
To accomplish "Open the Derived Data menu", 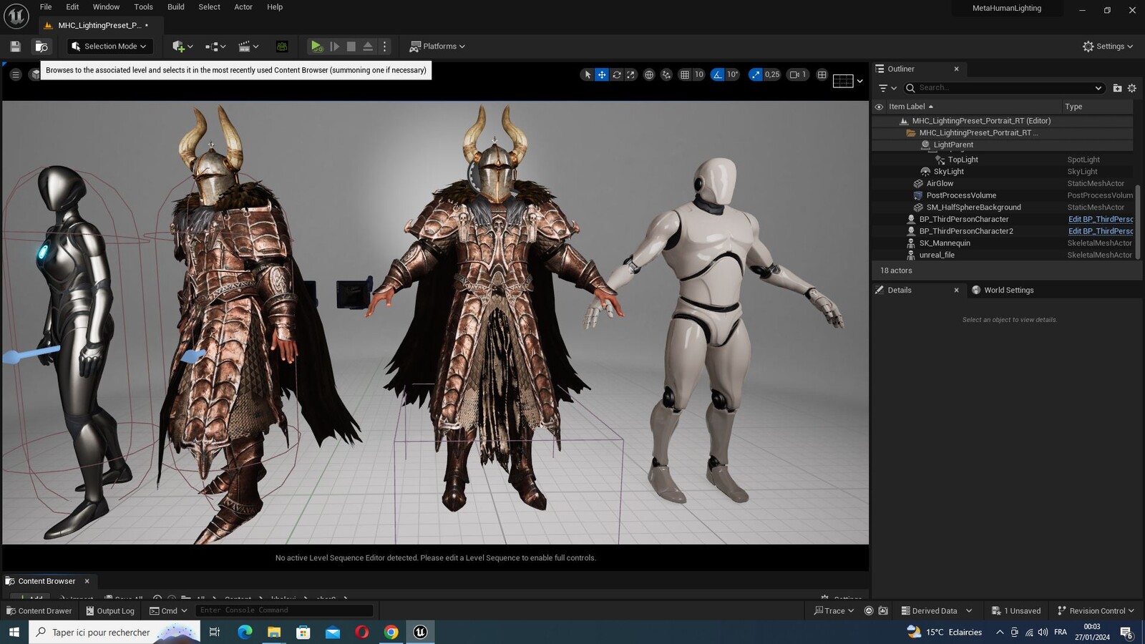I will click(936, 611).
